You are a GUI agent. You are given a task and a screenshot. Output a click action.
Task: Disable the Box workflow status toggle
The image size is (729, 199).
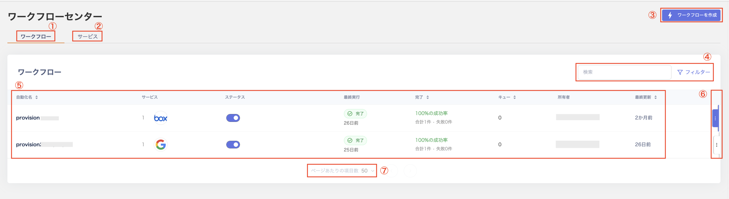click(233, 118)
